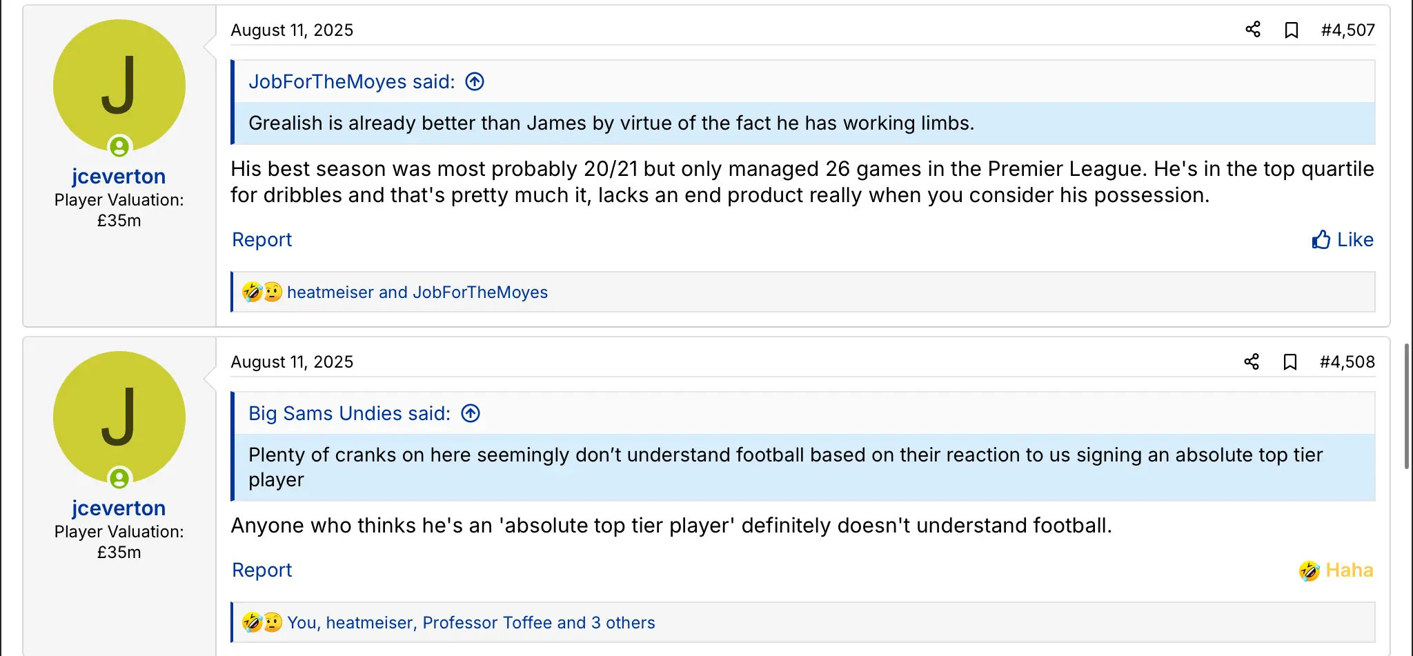
Task: Open jceverton avatar on second post
Action: 119,417
